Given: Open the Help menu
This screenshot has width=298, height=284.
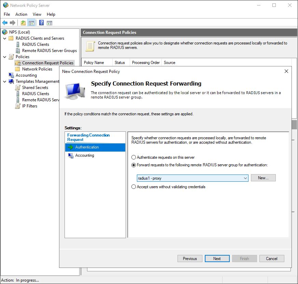Looking at the screenshot, I should (51, 14).
